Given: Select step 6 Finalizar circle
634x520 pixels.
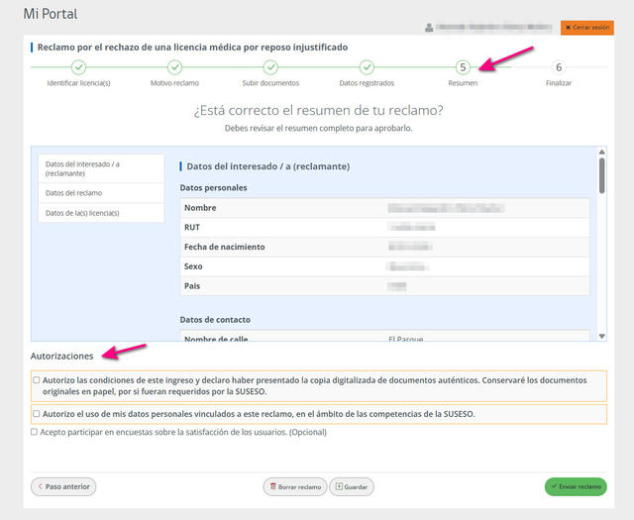Looking at the screenshot, I should point(559,67).
